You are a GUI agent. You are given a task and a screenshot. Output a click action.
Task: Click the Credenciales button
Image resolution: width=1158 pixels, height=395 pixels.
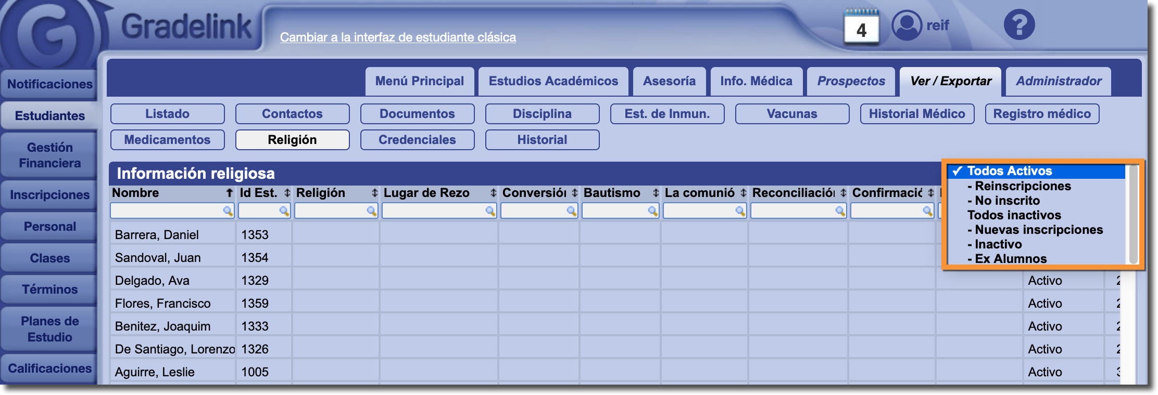[x=417, y=140]
